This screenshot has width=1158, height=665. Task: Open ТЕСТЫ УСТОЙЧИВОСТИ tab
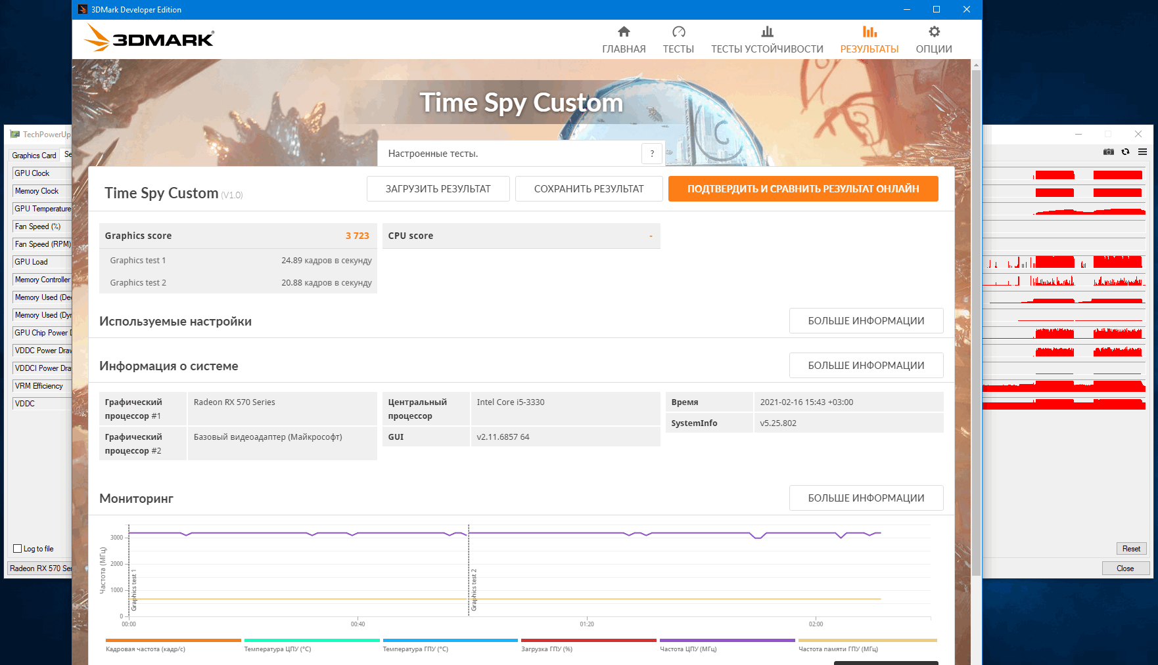pyautogui.click(x=767, y=40)
